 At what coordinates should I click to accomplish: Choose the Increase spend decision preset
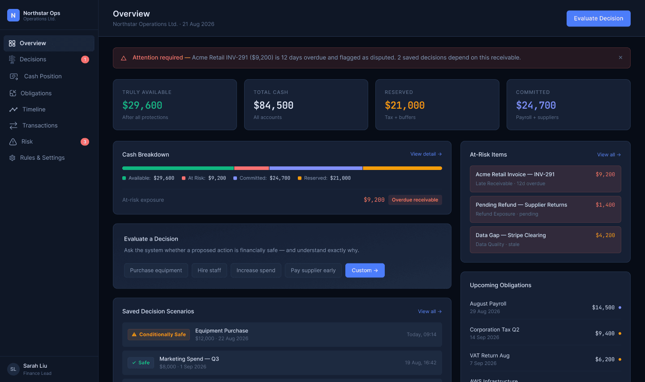[x=256, y=270]
